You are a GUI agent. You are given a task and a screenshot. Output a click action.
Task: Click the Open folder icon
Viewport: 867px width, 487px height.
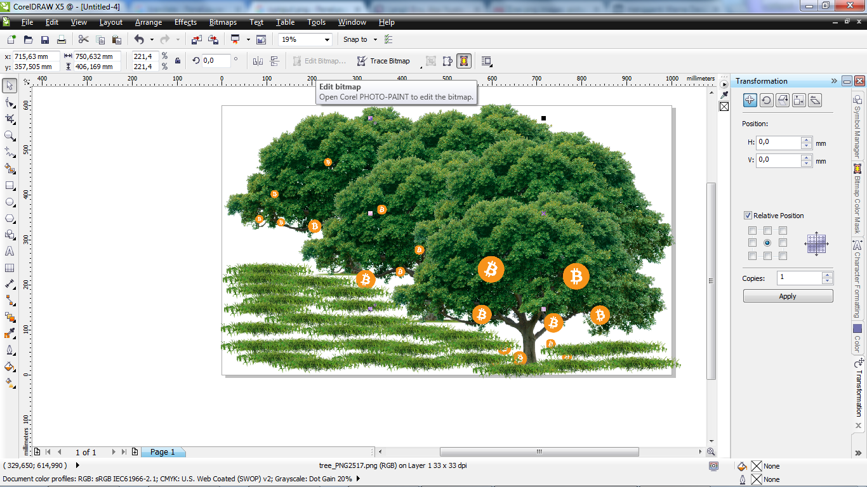pos(29,39)
